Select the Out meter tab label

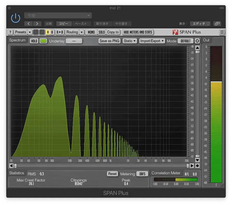[206, 40]
